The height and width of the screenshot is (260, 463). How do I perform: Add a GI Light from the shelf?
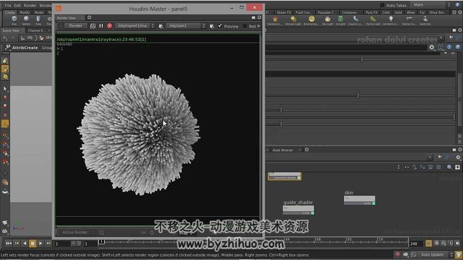point(341,21)
